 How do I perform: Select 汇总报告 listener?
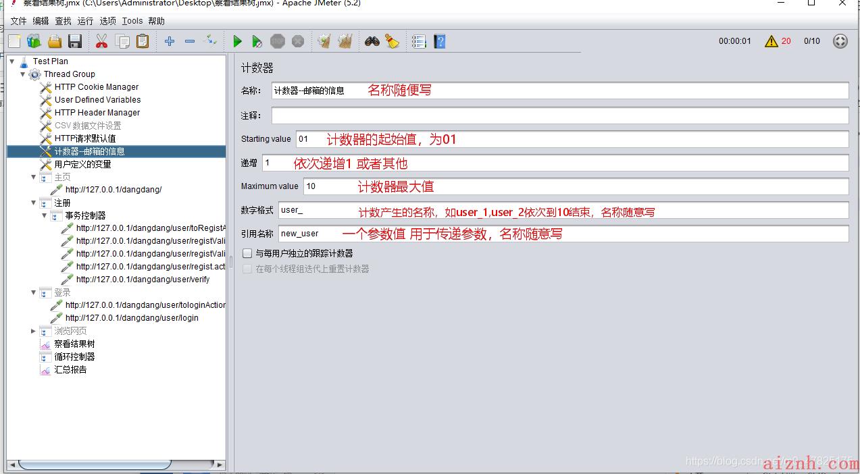pos(70,369)
